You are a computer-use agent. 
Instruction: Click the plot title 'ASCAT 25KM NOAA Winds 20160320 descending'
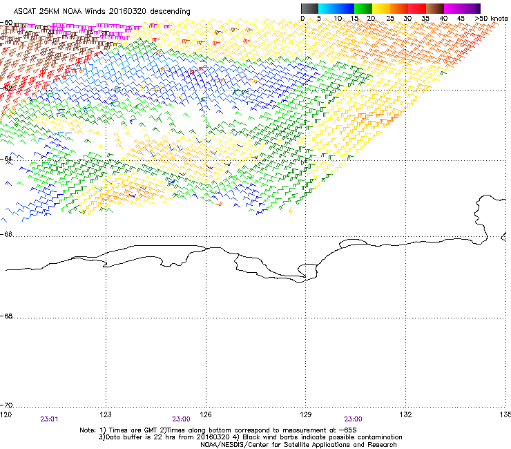tap(102, 11)
